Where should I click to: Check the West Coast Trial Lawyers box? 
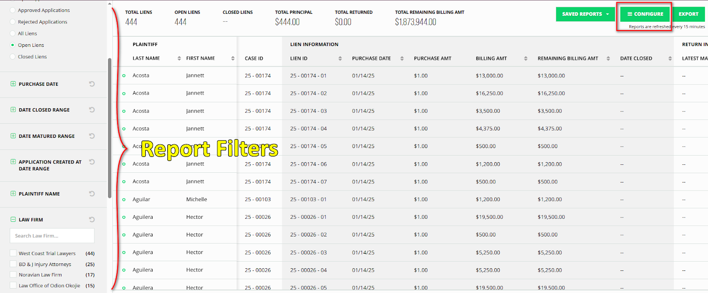click(13, 253)
